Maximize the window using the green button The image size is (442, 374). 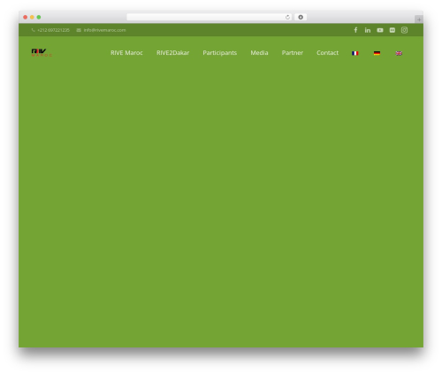(39, 17)
